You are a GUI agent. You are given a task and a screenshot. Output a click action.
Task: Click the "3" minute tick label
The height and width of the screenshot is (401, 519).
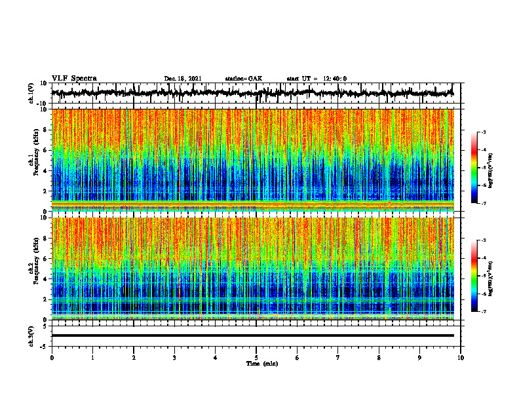(174, 358)
